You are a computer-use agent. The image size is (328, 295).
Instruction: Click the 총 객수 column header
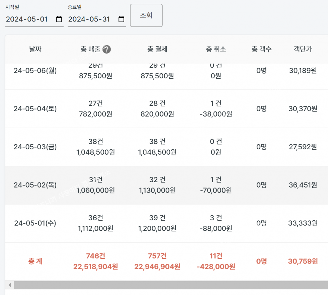261,50
